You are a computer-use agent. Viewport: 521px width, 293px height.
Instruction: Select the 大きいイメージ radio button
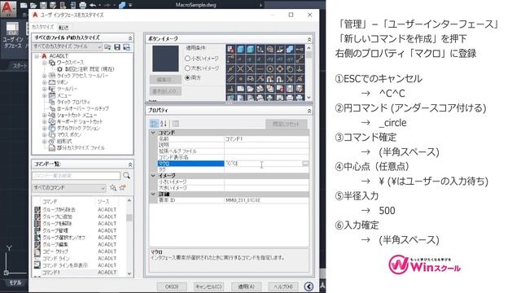point(187,68)
